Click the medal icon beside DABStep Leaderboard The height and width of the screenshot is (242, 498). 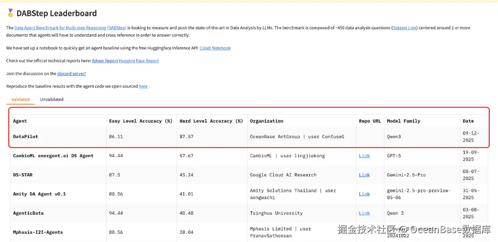(11, 13)
